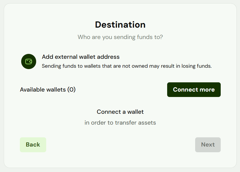
Task: Tap the 'Add external wallet address' title
Action: click(x=81, y=57)
